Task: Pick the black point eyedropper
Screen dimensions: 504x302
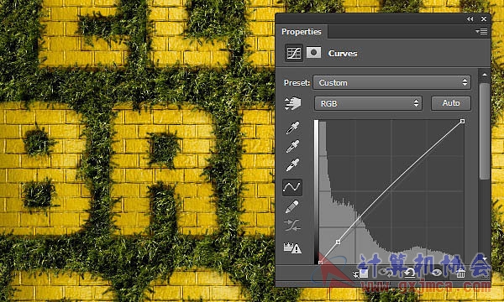Action: tap(292, 128)
